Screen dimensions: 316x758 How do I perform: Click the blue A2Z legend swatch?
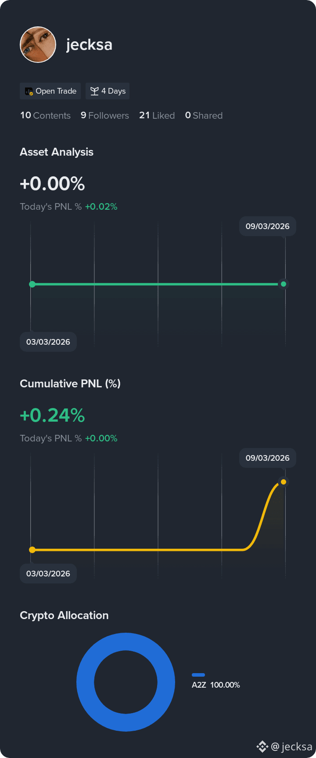(x=198, y=674)
